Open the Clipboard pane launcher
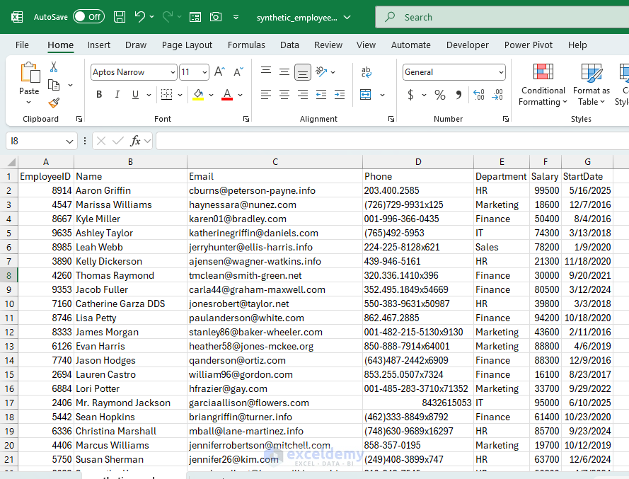Image resolution: width=629 pixels, height=479 pixels. pyautogui.click(x=79, y=119)
